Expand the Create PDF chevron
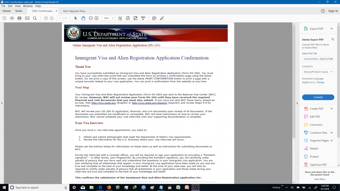The image size is (340, 191). [331, 109]
